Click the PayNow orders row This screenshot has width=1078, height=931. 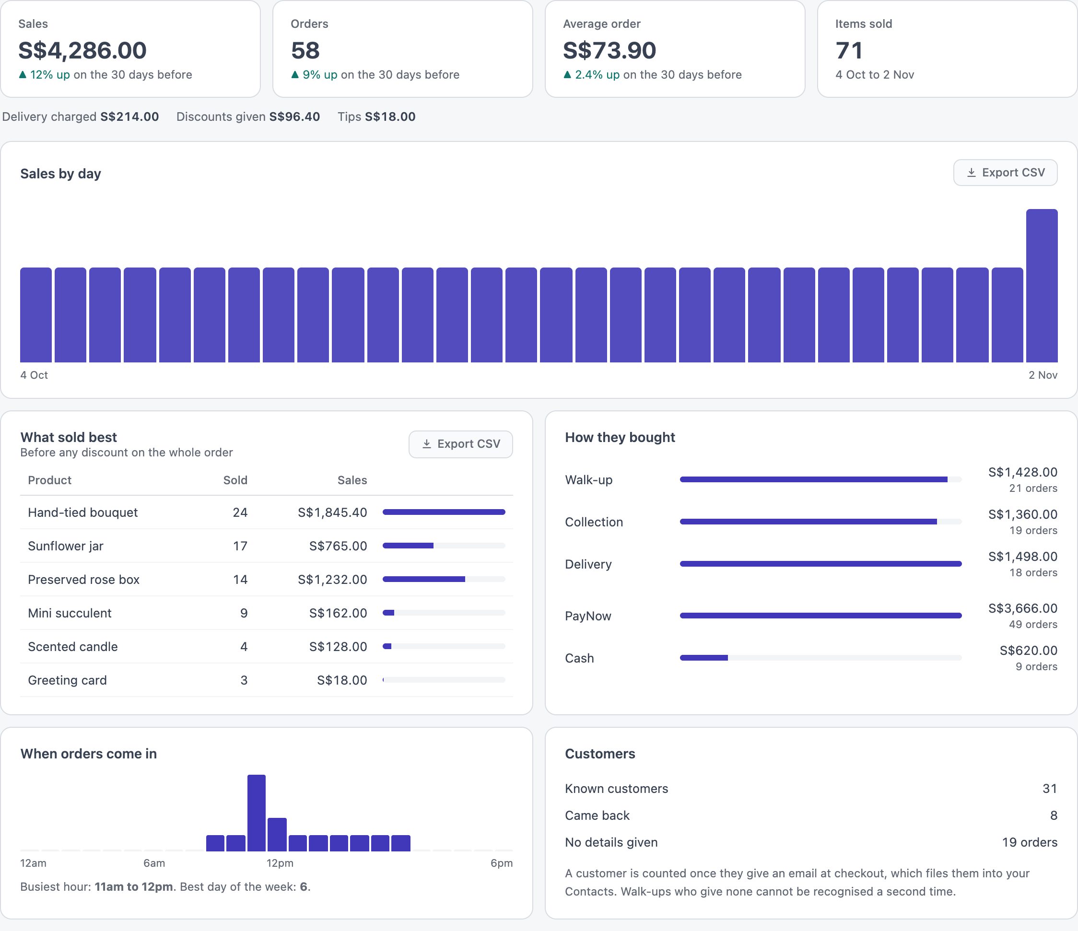tap(811, 616)
